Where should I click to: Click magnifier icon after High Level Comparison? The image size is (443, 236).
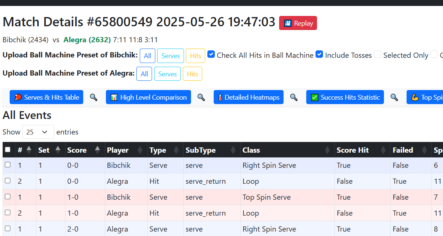point(201,97)
